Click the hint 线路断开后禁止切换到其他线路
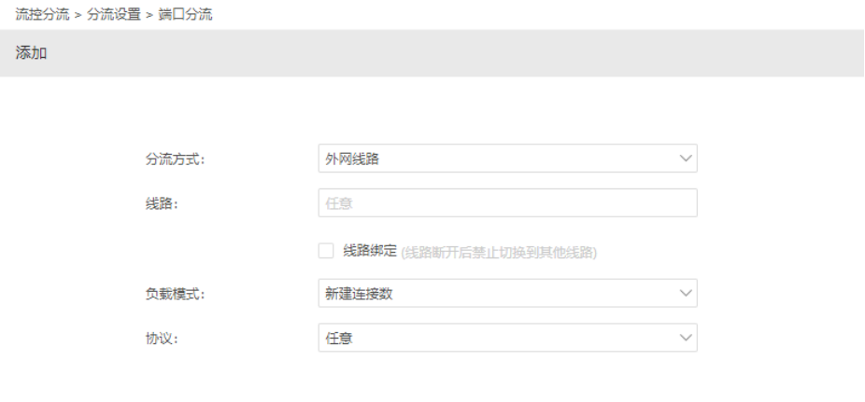 [x=499, y=252]
